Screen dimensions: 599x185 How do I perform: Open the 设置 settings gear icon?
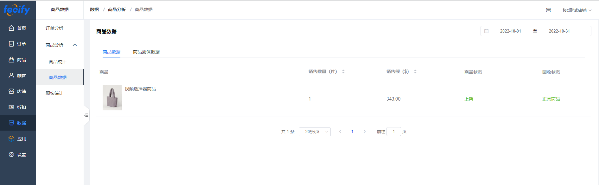pos(11,155)
